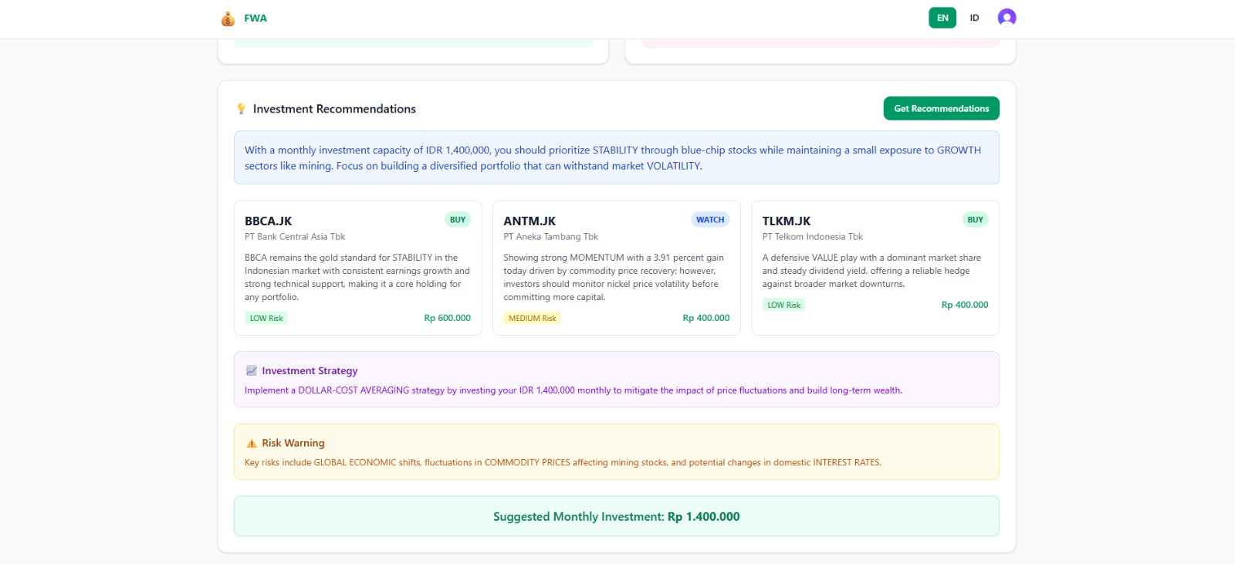
Task: Click the Rp 400.000 amount for ANTM.JK
Action: point(705,318)
